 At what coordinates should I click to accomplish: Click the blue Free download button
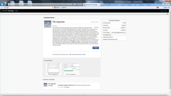(x=96, y=48)
